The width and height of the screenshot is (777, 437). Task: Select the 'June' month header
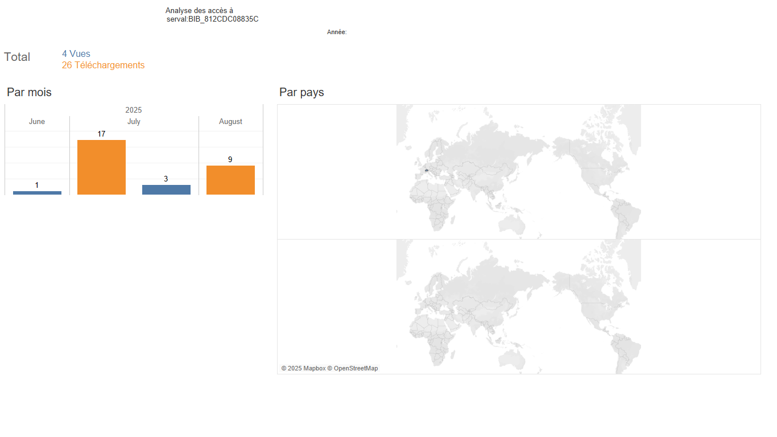pyautogui.click(x=37, y=122)
